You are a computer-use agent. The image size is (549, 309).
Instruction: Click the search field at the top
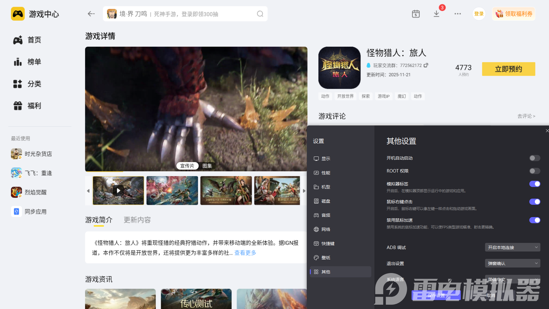point(184,14)
